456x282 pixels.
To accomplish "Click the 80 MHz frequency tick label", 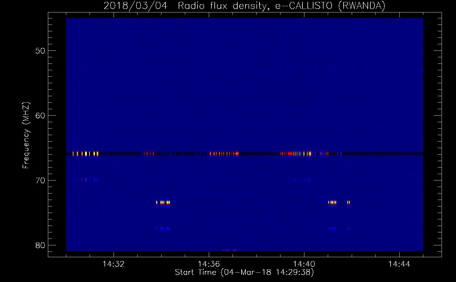I will (x=40, y=246).
